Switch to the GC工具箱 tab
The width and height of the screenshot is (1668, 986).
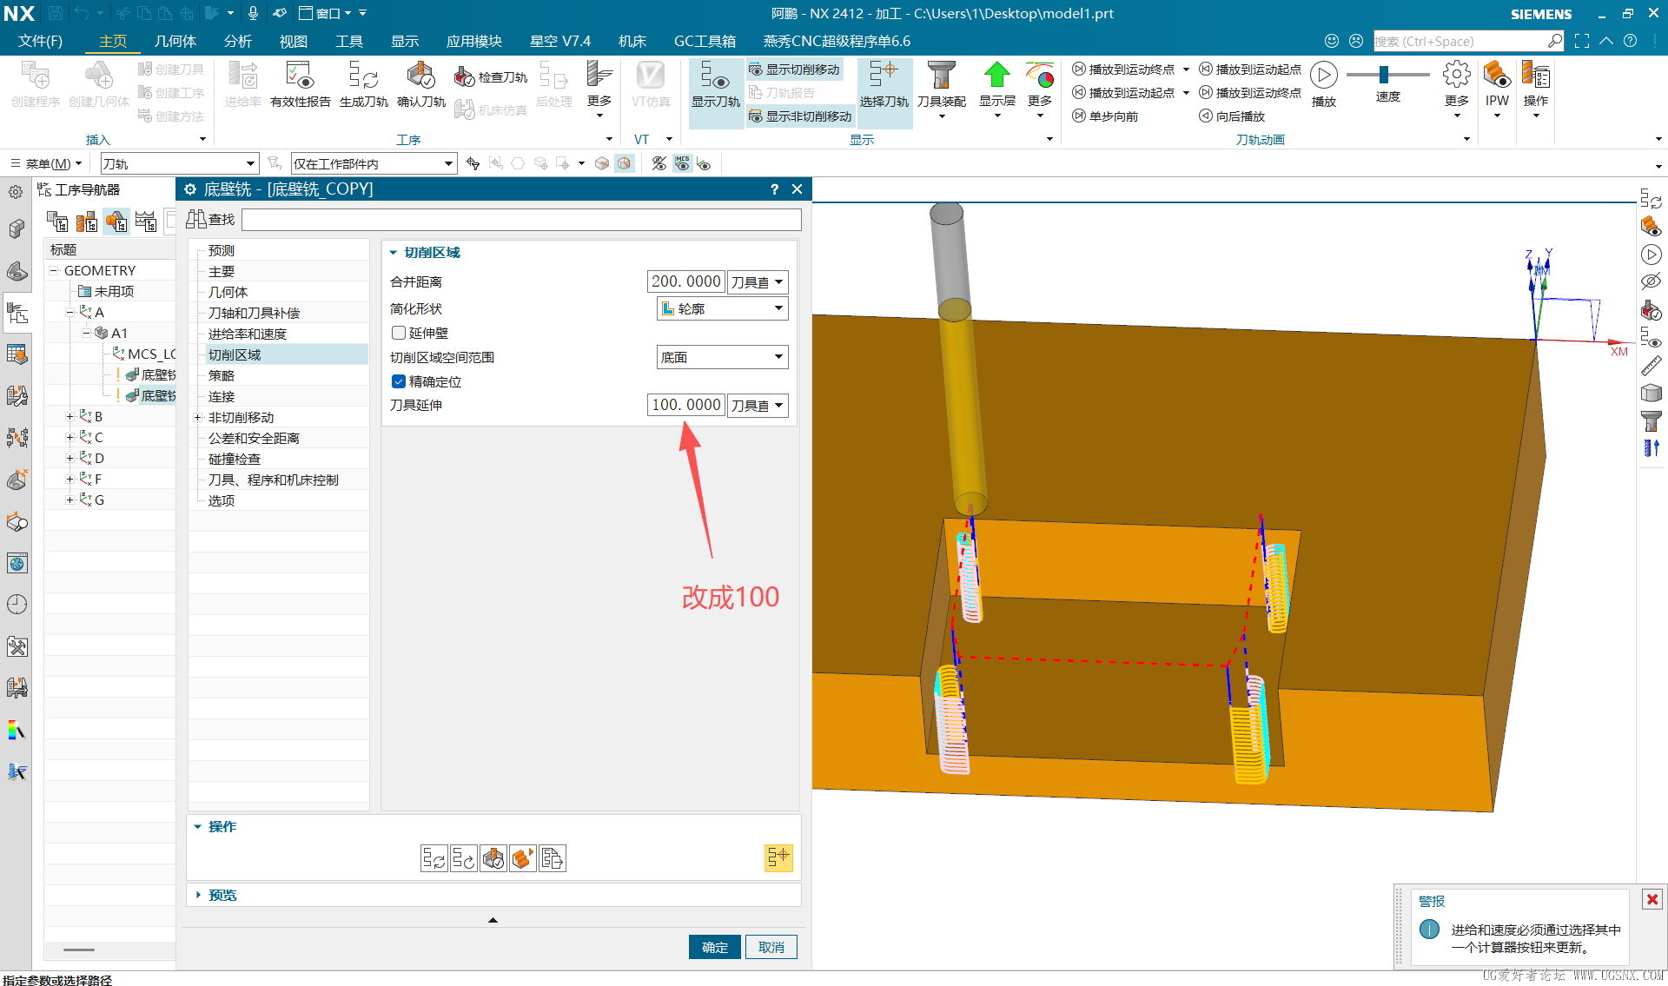coord(705,41)
